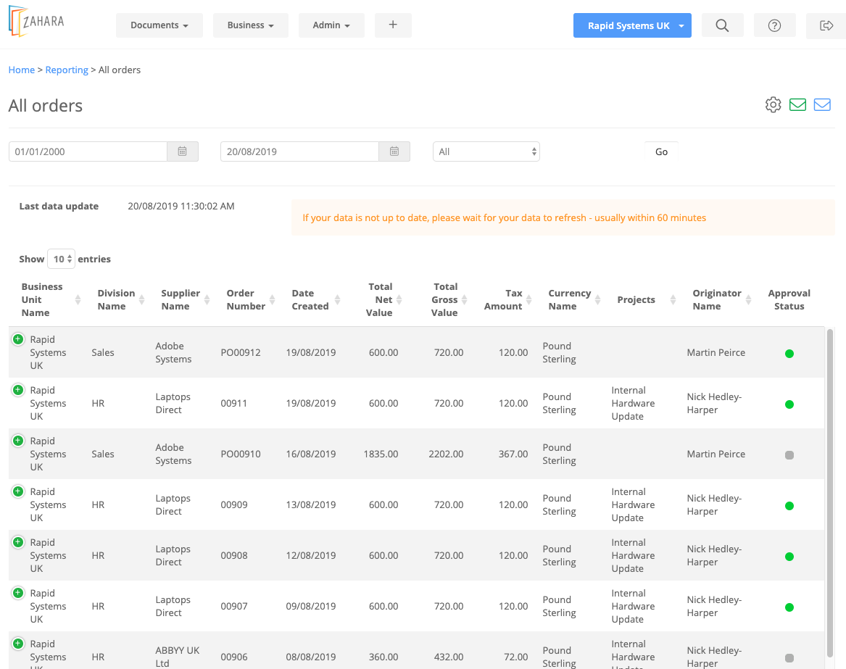Click the green envelope email icon
This screenshot has height=669, width=846.
point(797,105)
